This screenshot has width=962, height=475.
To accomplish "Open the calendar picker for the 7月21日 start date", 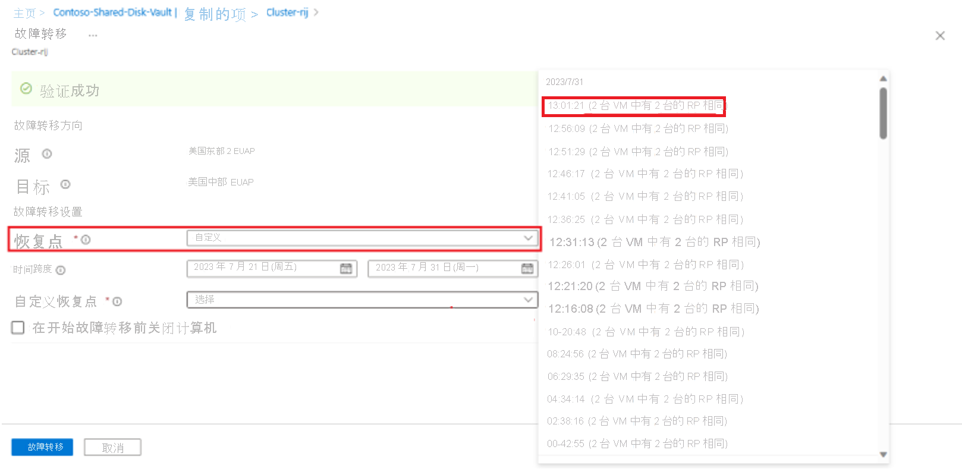I will pyautogui.click(x=346, y=269).
